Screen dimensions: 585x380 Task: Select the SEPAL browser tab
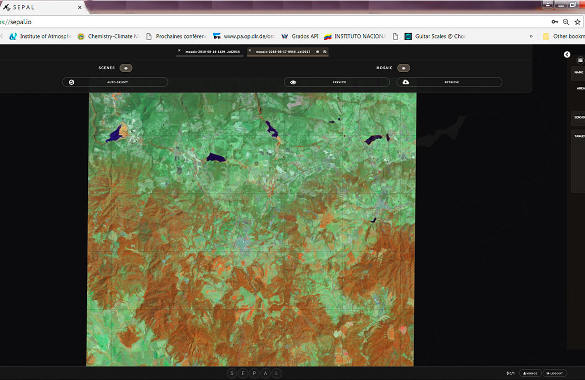click(42, 7)
